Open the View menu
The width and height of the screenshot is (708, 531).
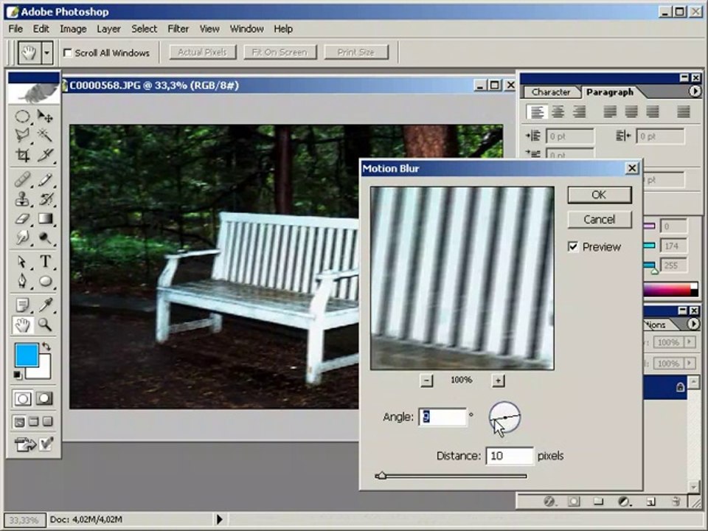pyautogui.click(x=209, y=29)
